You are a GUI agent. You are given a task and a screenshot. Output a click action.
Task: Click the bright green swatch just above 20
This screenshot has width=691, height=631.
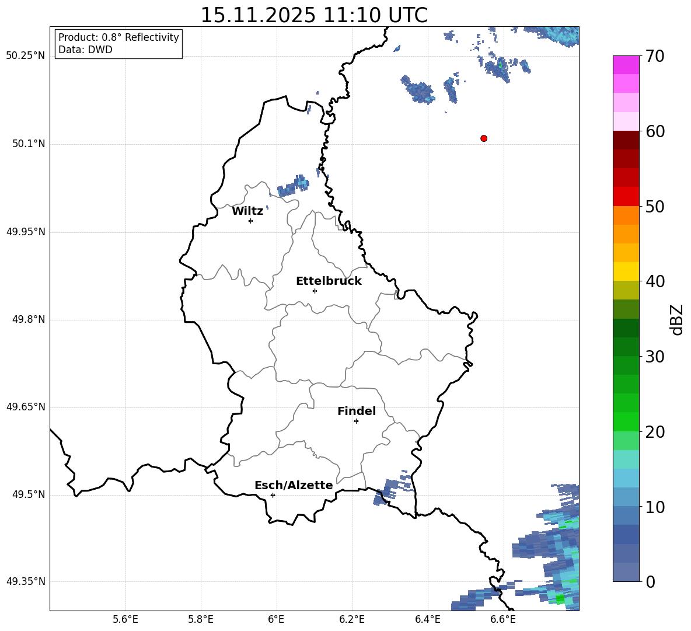(626, 421)
